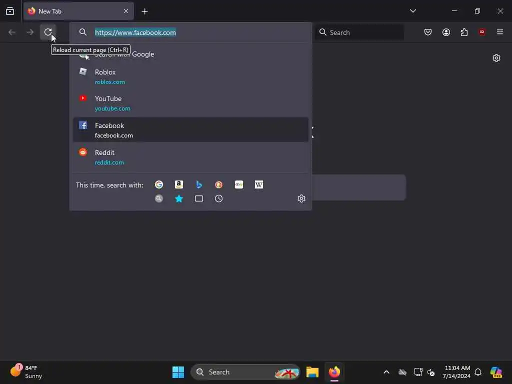Click the new tab page search field
This screenshot has width=512, height=384.
[359, 187]
